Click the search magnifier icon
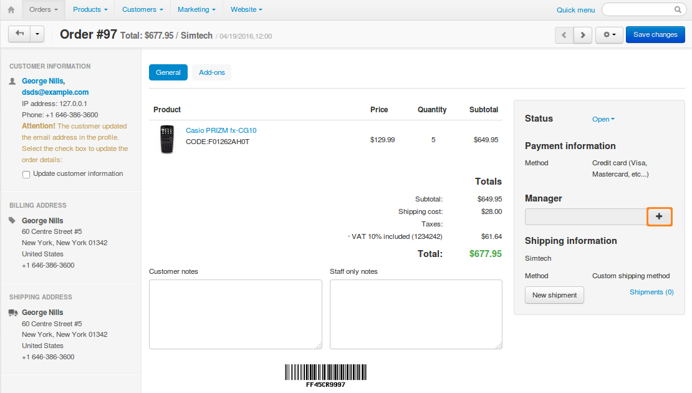This screenshot has width=692, height=393. point(678,10)
